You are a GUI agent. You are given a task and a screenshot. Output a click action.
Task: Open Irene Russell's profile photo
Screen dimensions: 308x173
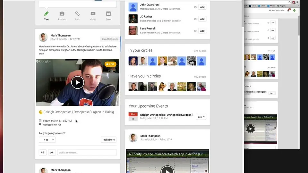click(133, 31)
